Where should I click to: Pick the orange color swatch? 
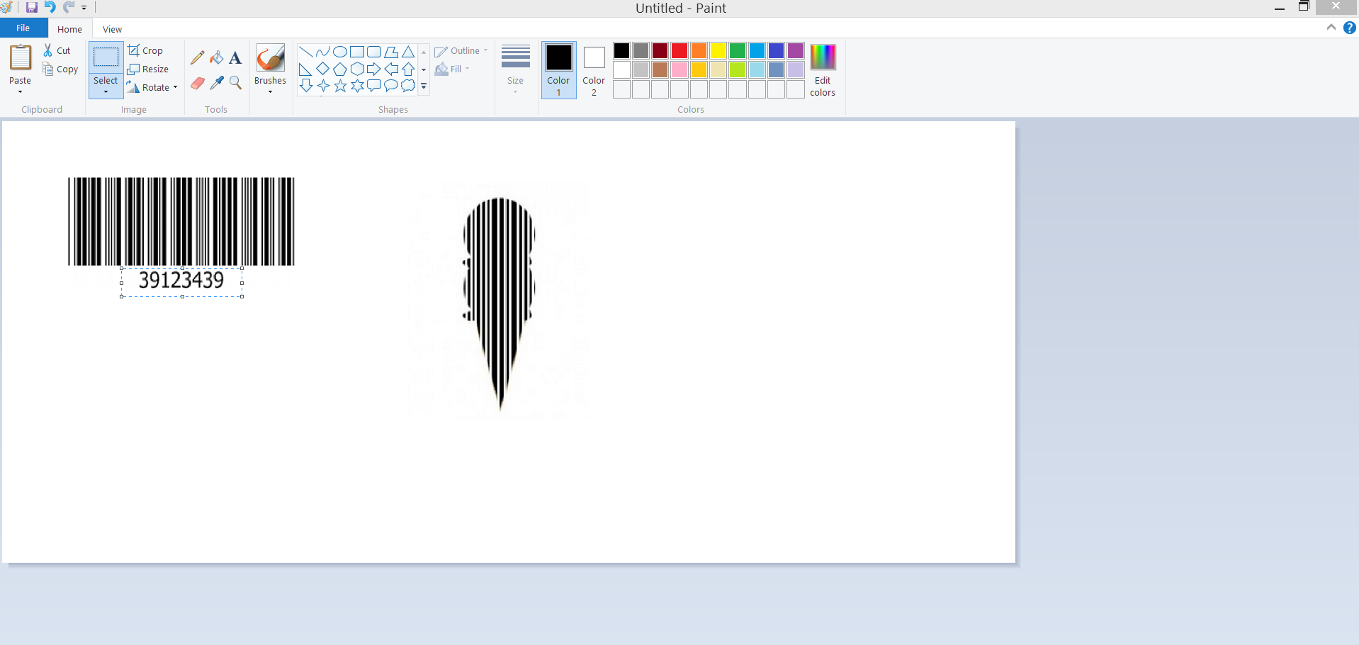pyautogui.click(x=699, y=51)
